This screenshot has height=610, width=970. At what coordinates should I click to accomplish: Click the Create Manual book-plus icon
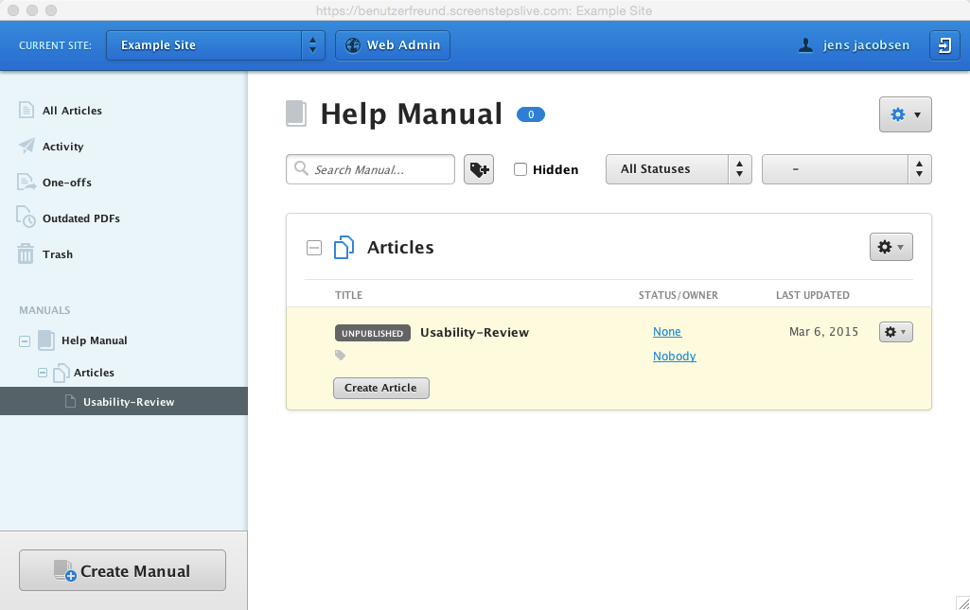tap(64, 570)
